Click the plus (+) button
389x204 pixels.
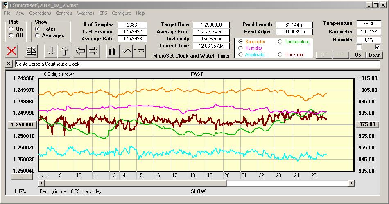point(324,55)
